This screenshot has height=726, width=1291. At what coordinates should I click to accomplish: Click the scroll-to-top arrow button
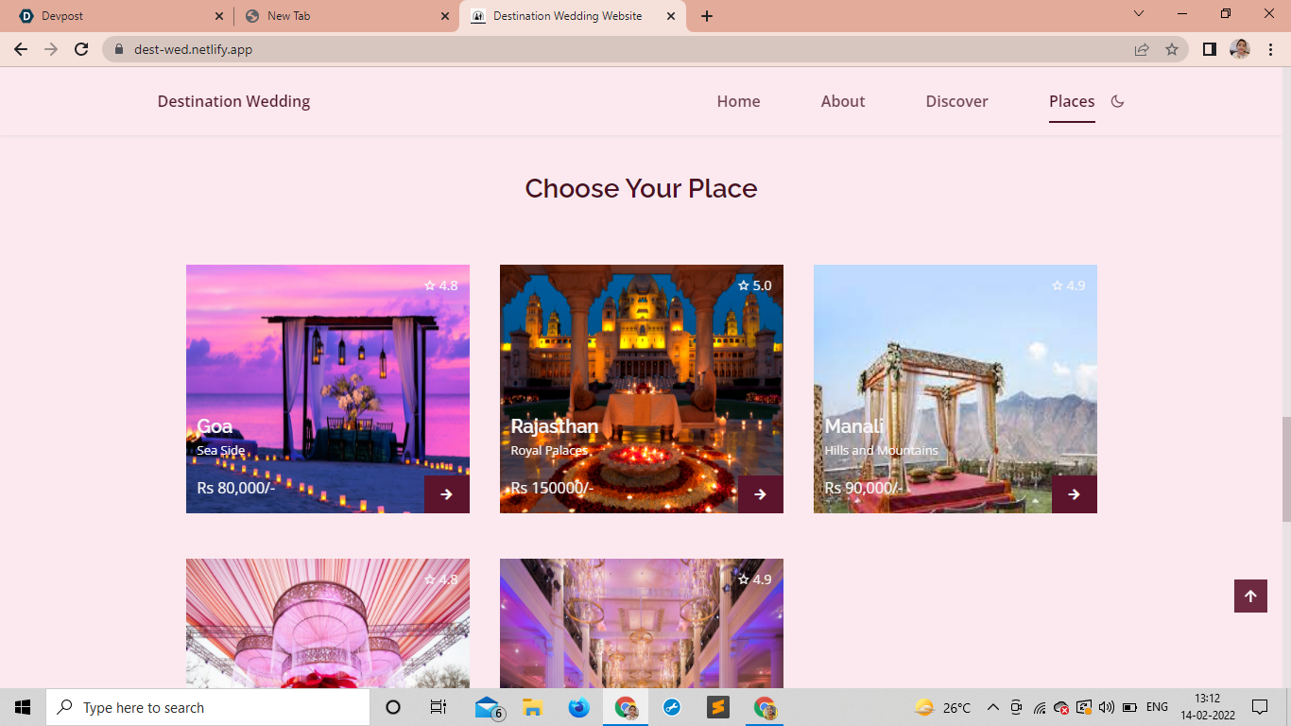click(x=1250, y=596)
